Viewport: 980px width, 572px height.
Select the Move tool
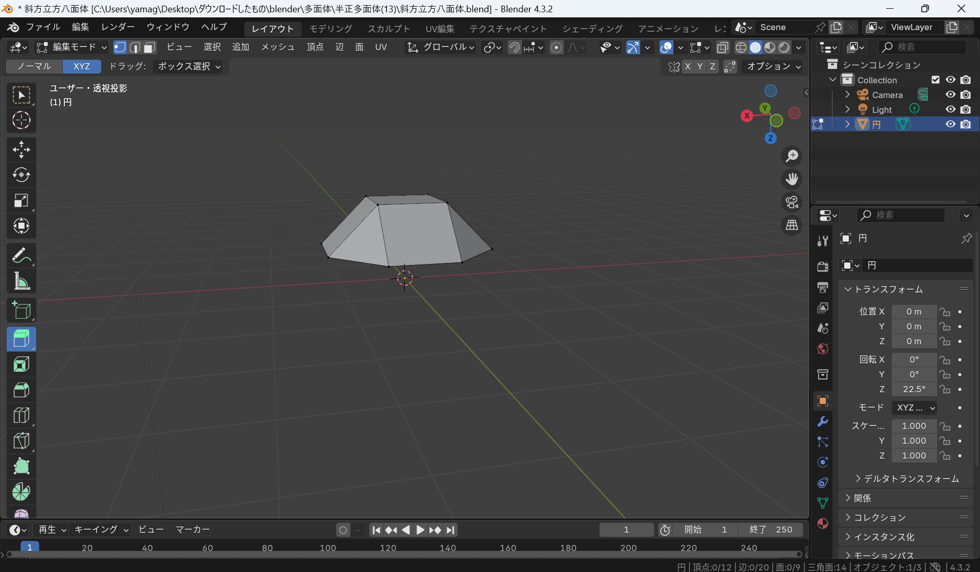point(21,150)
